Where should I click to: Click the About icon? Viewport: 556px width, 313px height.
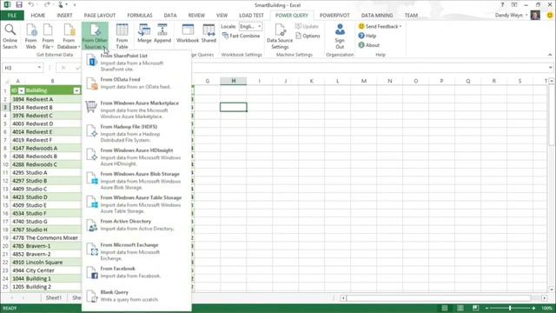point(368,45)
